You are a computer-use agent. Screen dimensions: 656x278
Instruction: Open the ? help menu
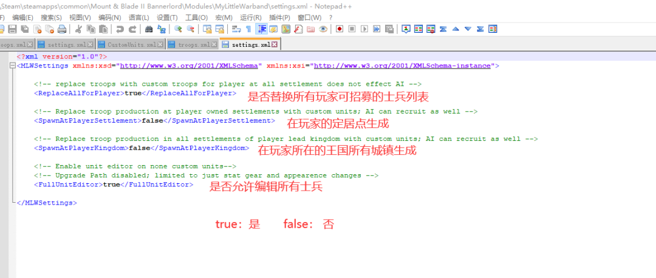330,18
